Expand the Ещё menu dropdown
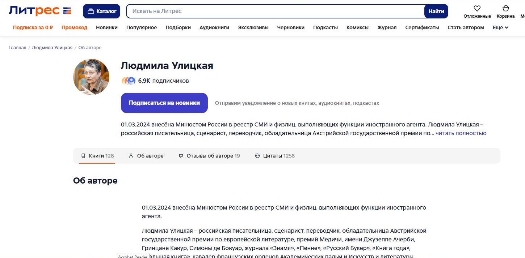Image resolution: width=525 pixels, height=258 pixels. pyautogui.click(x=500, y=27)
